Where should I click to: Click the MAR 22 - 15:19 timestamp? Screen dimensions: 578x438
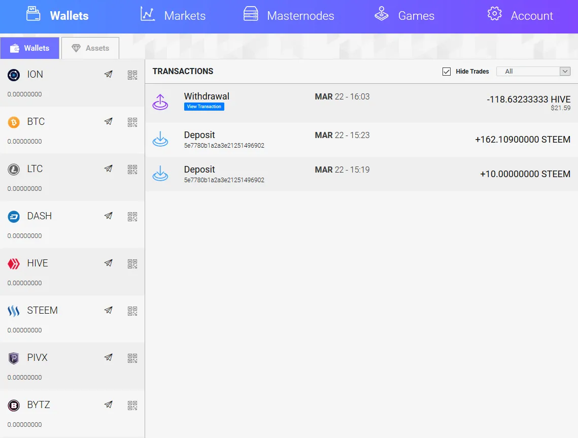click(342, 170)
